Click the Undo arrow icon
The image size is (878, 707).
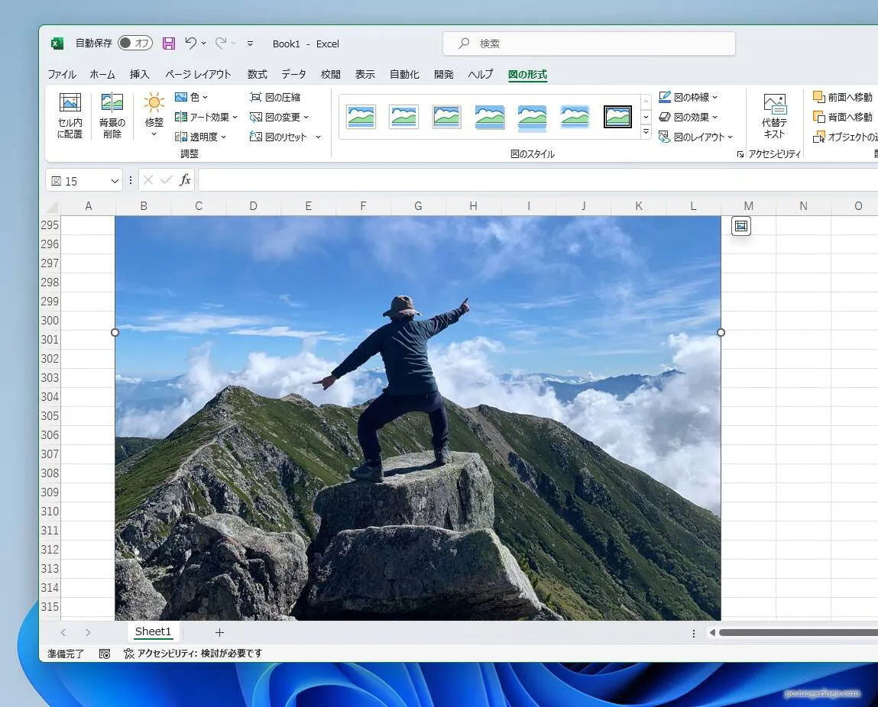[191, 43]
